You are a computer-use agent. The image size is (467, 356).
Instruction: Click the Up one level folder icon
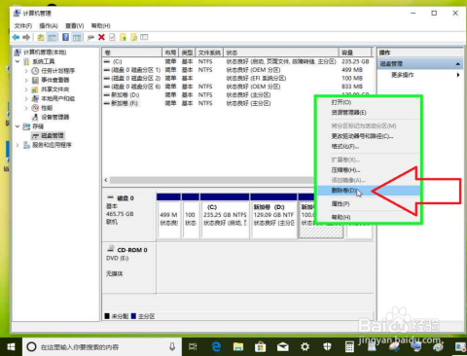coord(41,37)
